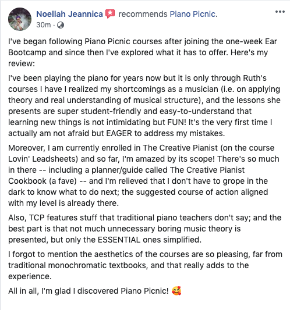
Task: Open the post options three-dot menu
Action: click(x=280, y=12)
